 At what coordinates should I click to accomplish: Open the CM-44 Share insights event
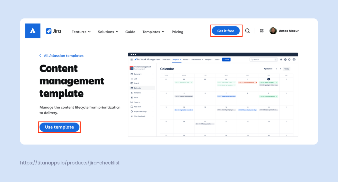click(x=269, y=83)
